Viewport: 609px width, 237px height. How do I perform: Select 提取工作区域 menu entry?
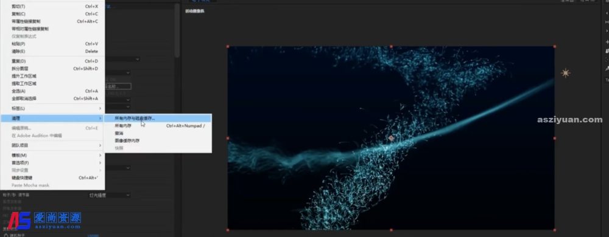coord(52,83)
